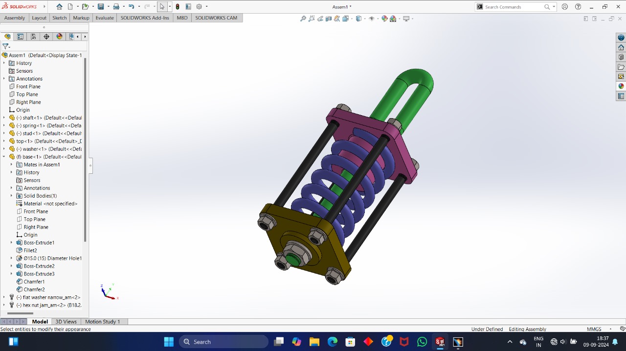Switch to the Sketch tab
The image size is (626, 351).
(60, 18)
